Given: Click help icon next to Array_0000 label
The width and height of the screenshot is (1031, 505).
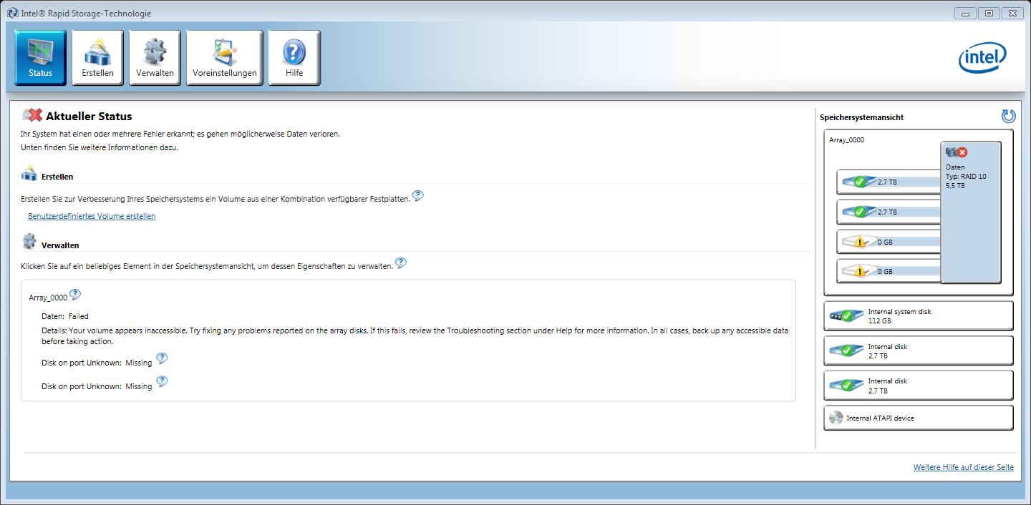Looking at the screenshot, I should [75, 295].
